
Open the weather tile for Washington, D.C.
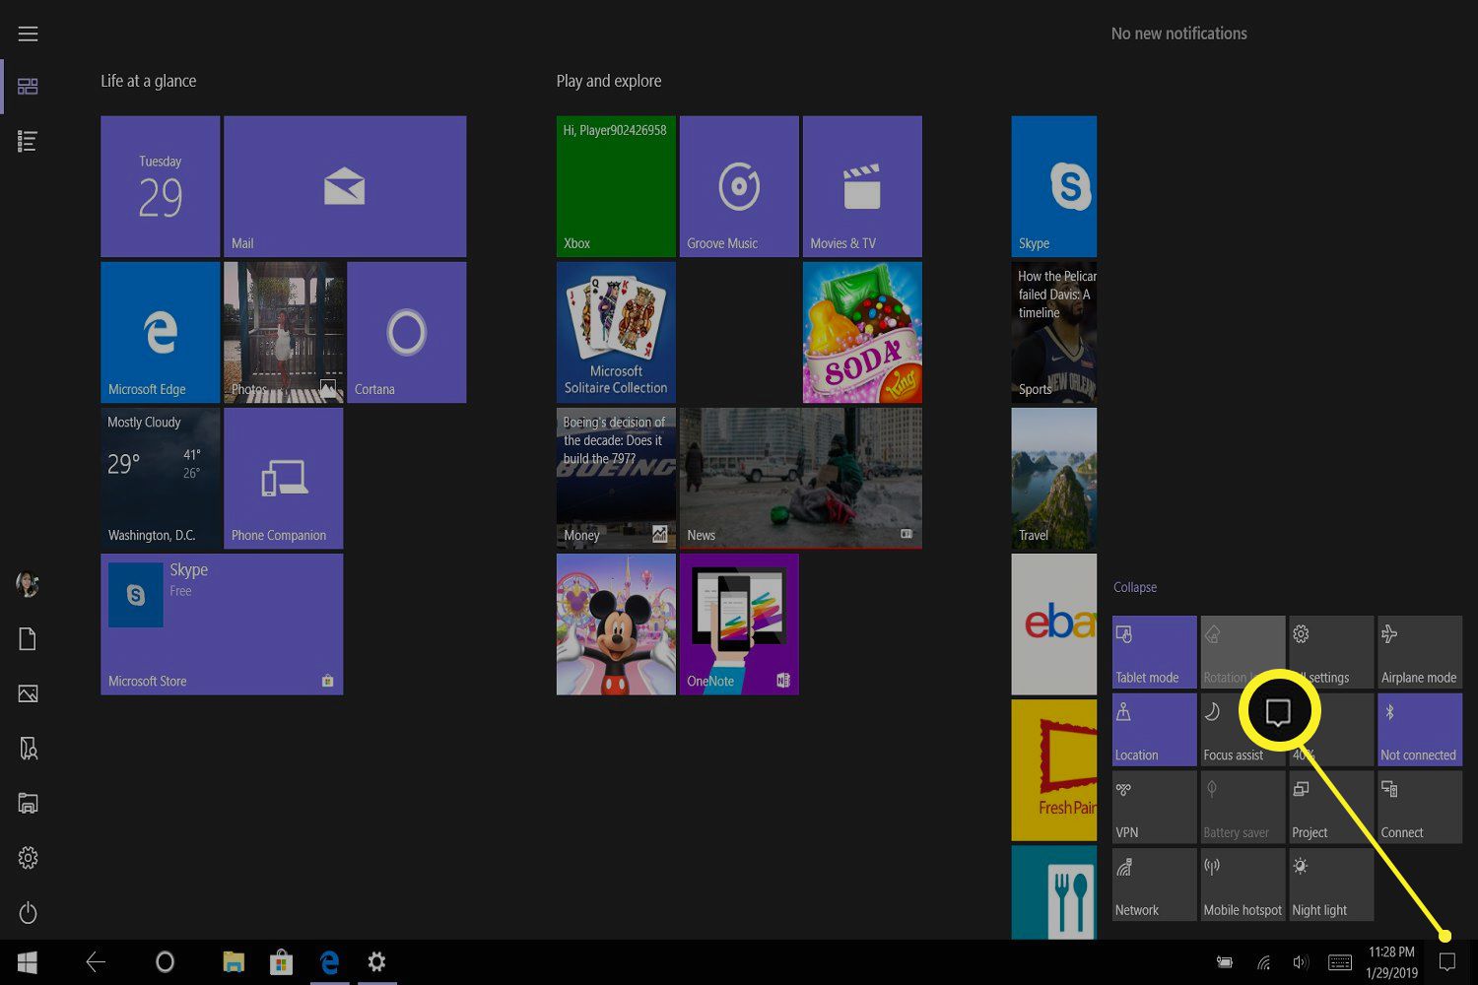(x=160, y=478)
